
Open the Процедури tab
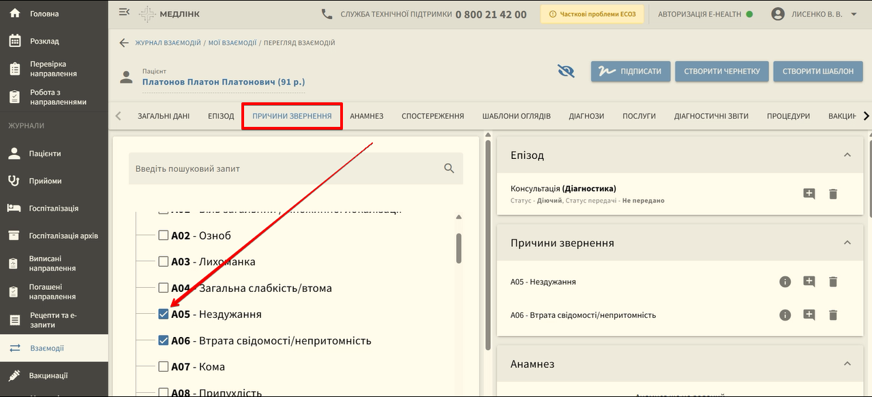(788, 116)
